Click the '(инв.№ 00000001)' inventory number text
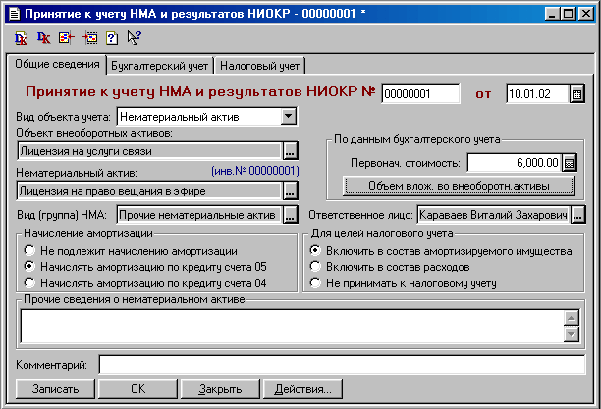Viewport: 601px width, 409px height. pos(255,171)
